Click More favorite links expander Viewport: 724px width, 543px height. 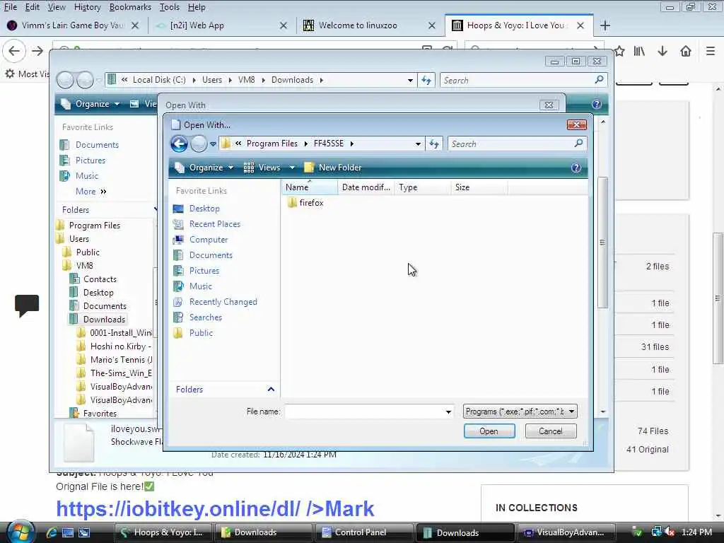click(91, 191)
